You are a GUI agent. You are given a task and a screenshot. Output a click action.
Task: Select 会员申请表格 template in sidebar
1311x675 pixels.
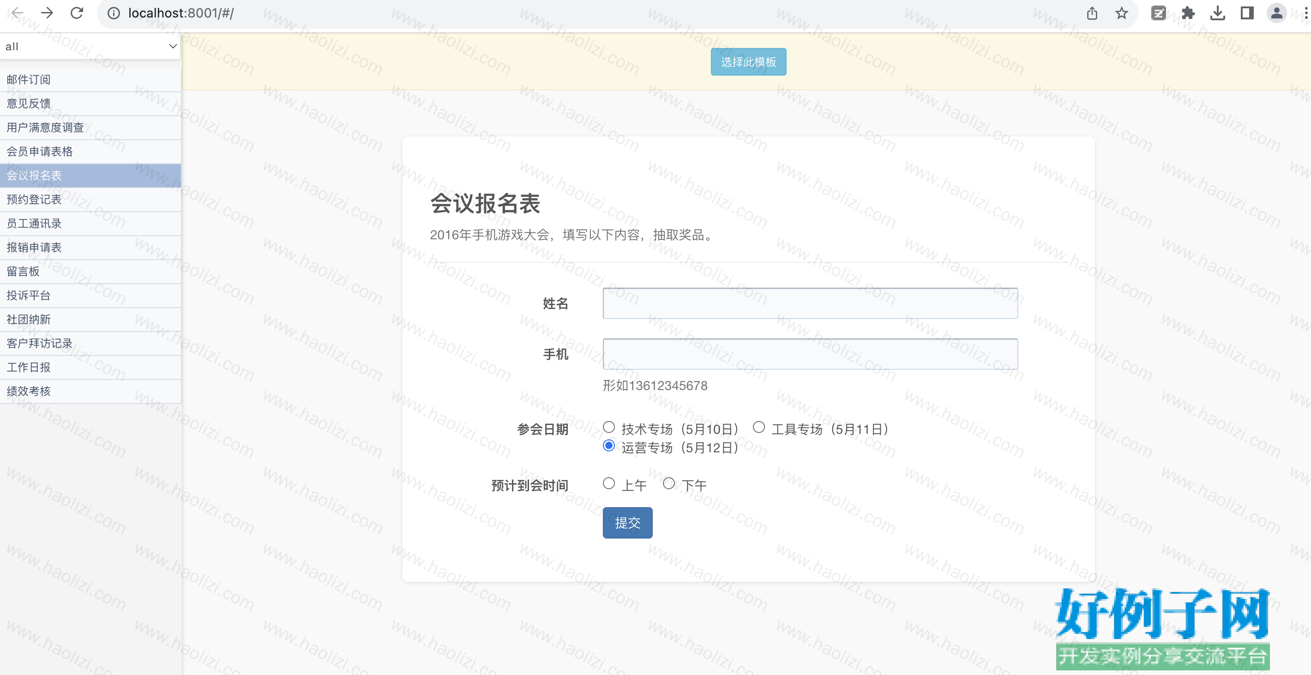pos(90,152)
